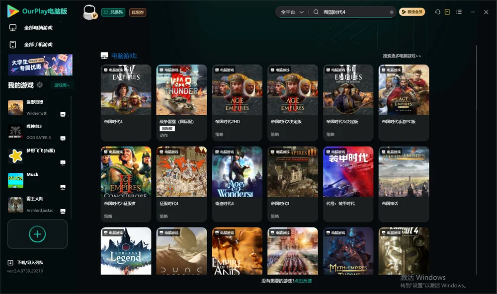Click the PC icon beside Wildermyth
Image resolution: width=497 pixels, height=294 pixels.
[x=63, y=114]
